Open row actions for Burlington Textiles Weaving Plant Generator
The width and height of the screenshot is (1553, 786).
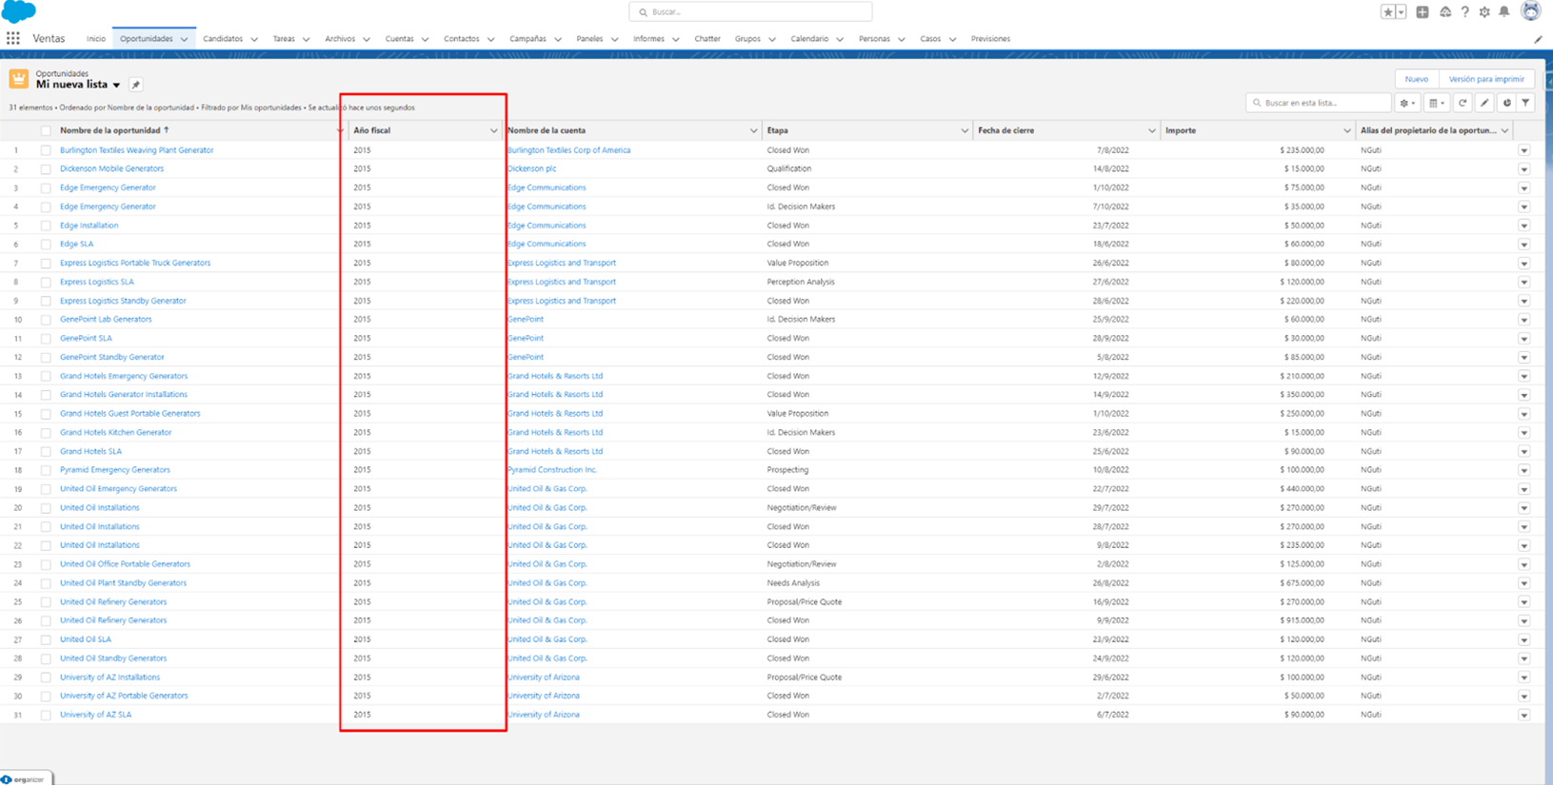[x=1523, y=150]
